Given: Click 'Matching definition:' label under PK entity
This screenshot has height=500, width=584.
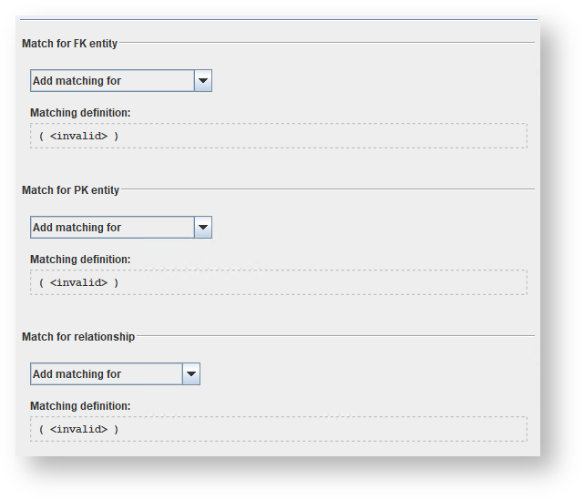Looking at the screenshot, I should pos(80,260).
